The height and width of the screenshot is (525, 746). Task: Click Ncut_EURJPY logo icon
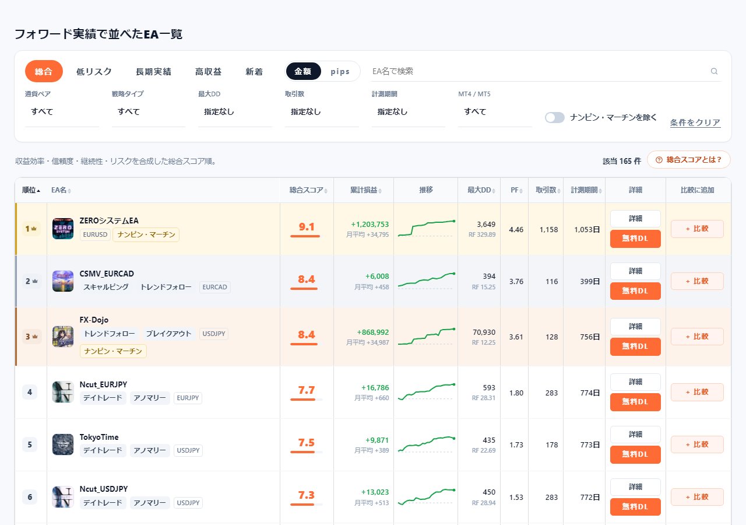click(63, 392)
